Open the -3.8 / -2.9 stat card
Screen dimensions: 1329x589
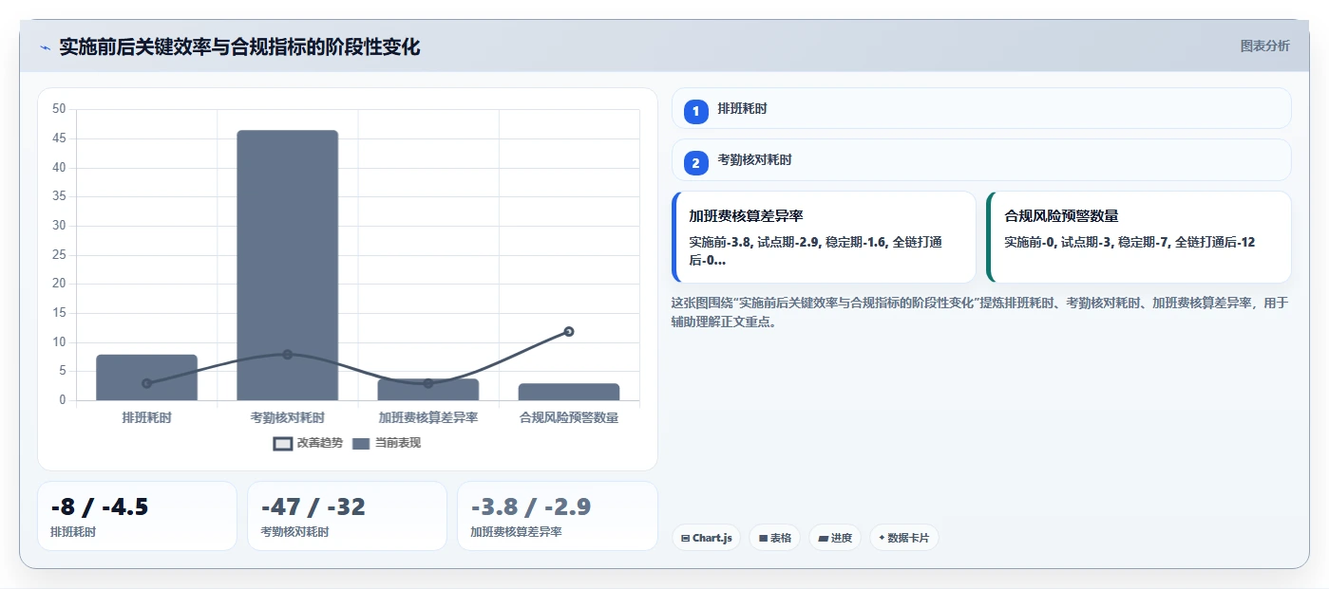tap(557, 516)
